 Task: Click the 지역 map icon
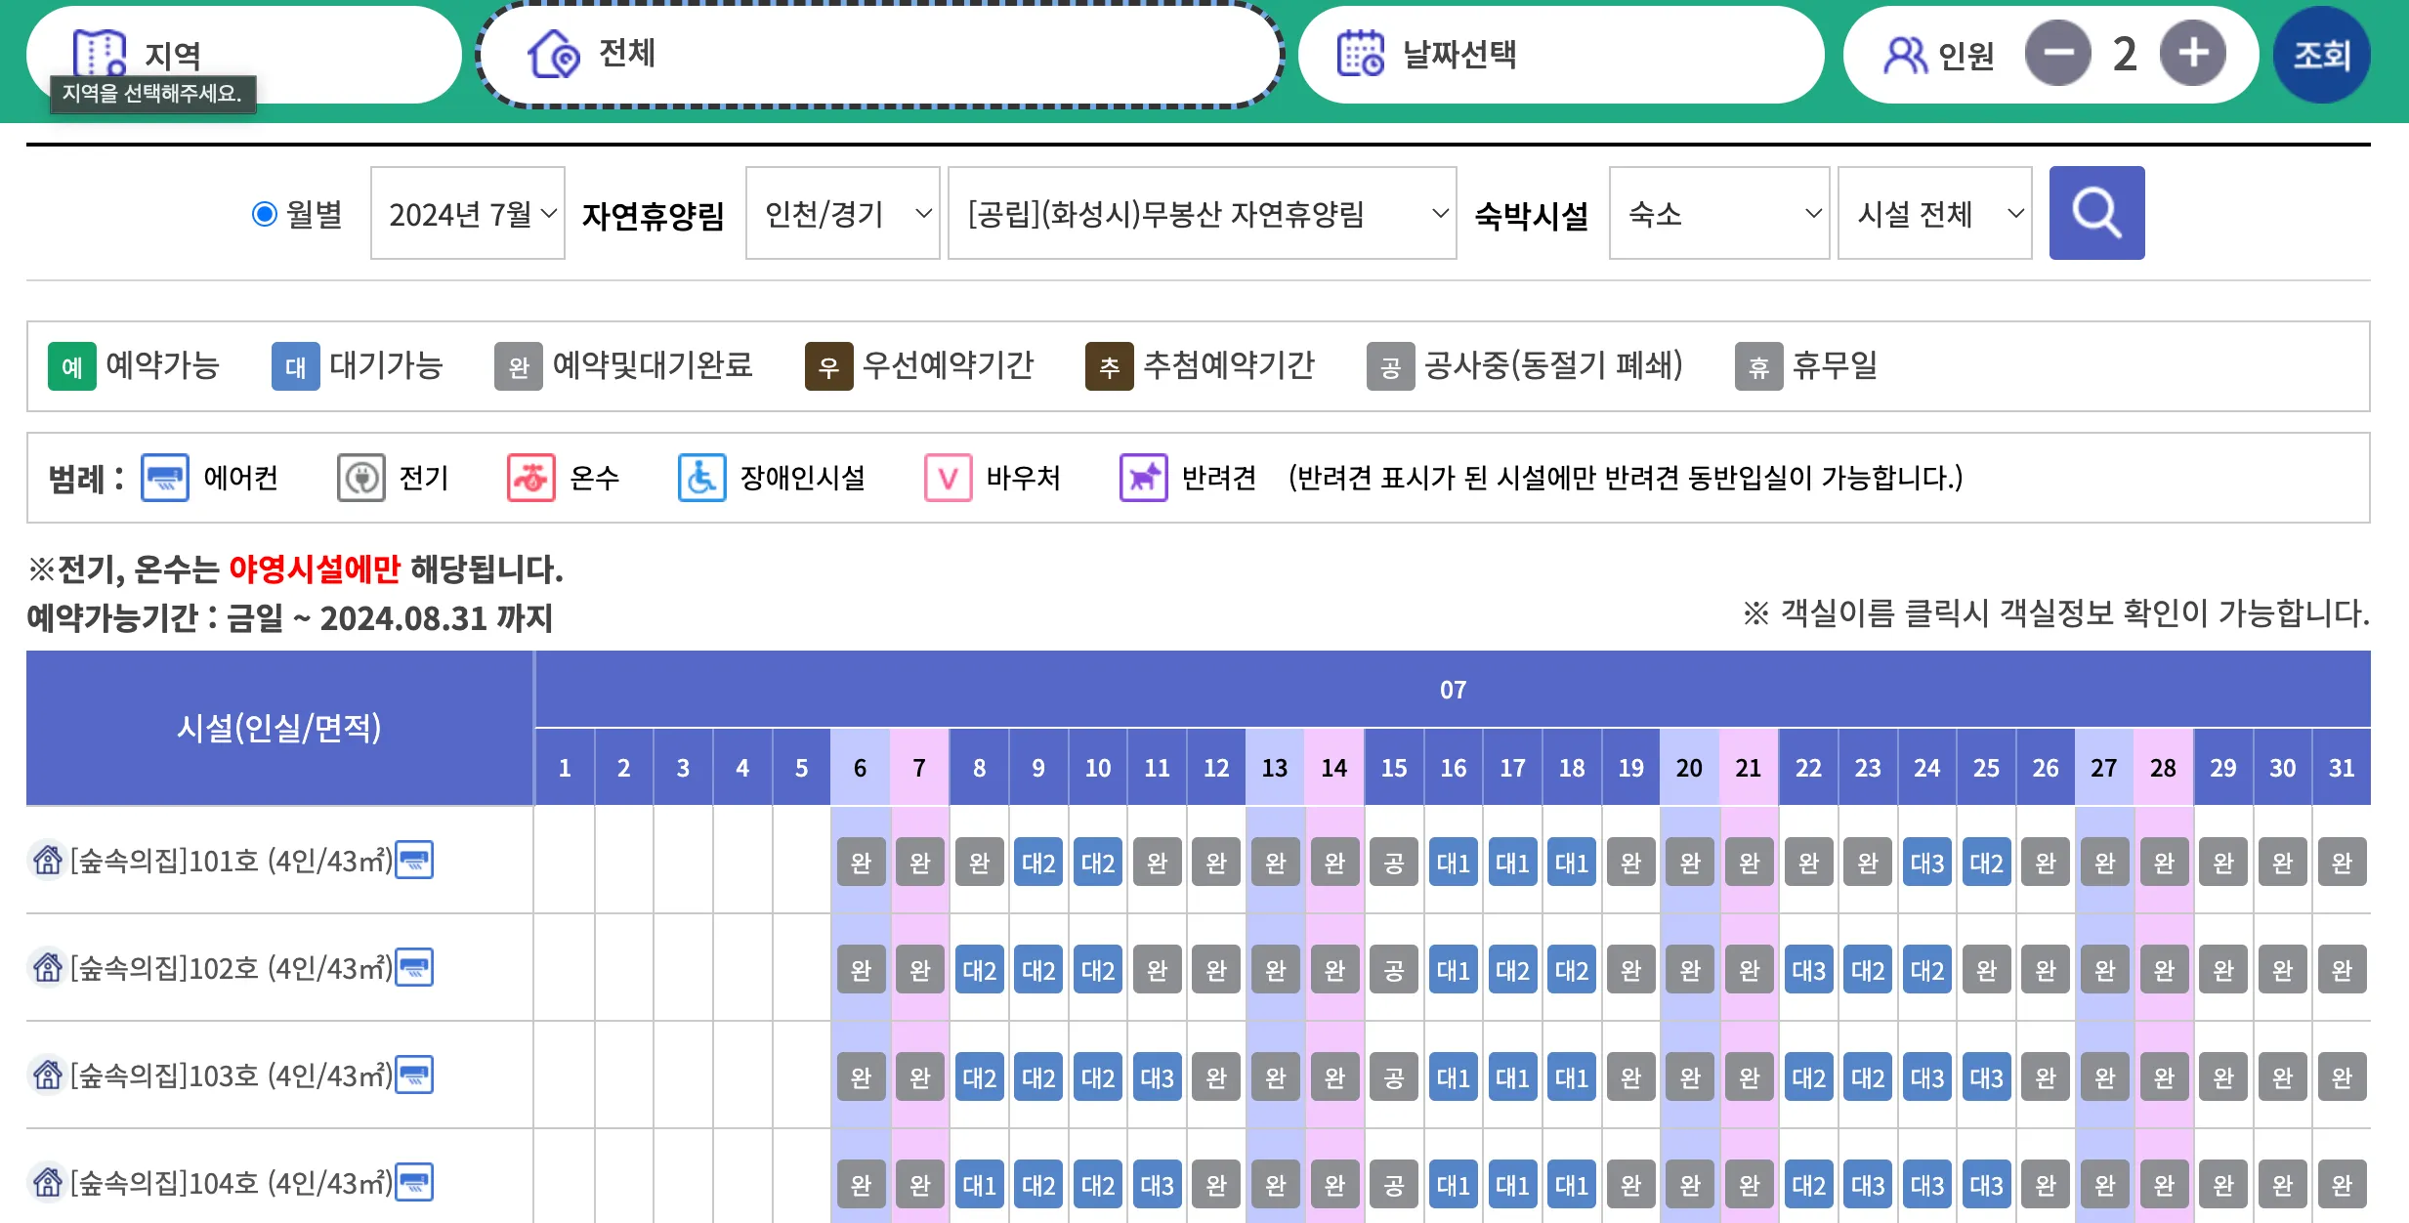[102, 51]
